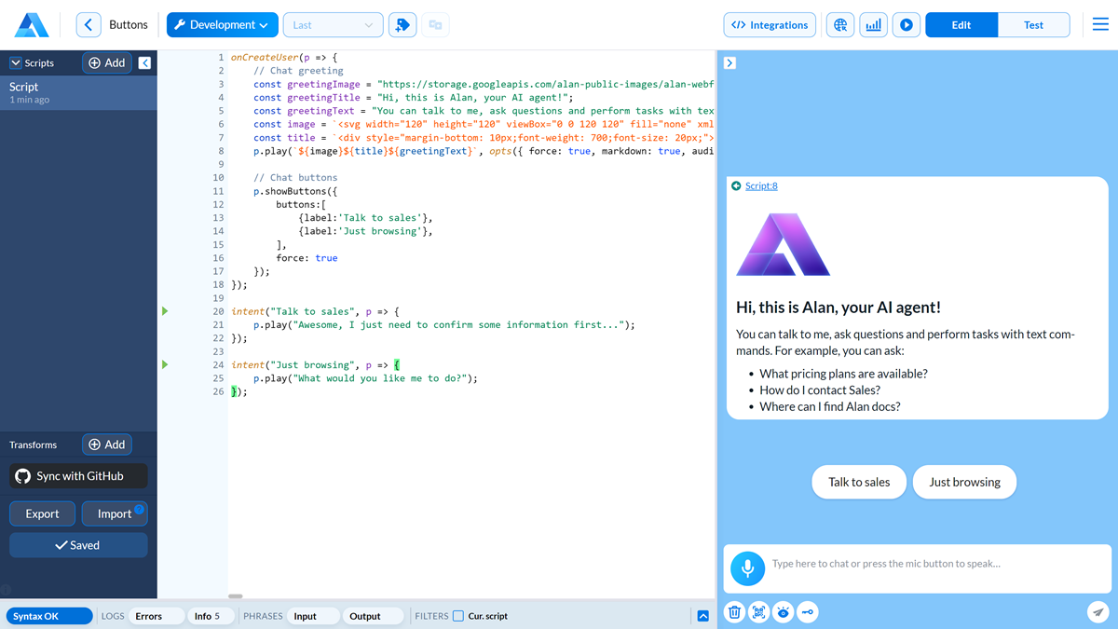Click the eye icon below chat input

tap(783, 612)
